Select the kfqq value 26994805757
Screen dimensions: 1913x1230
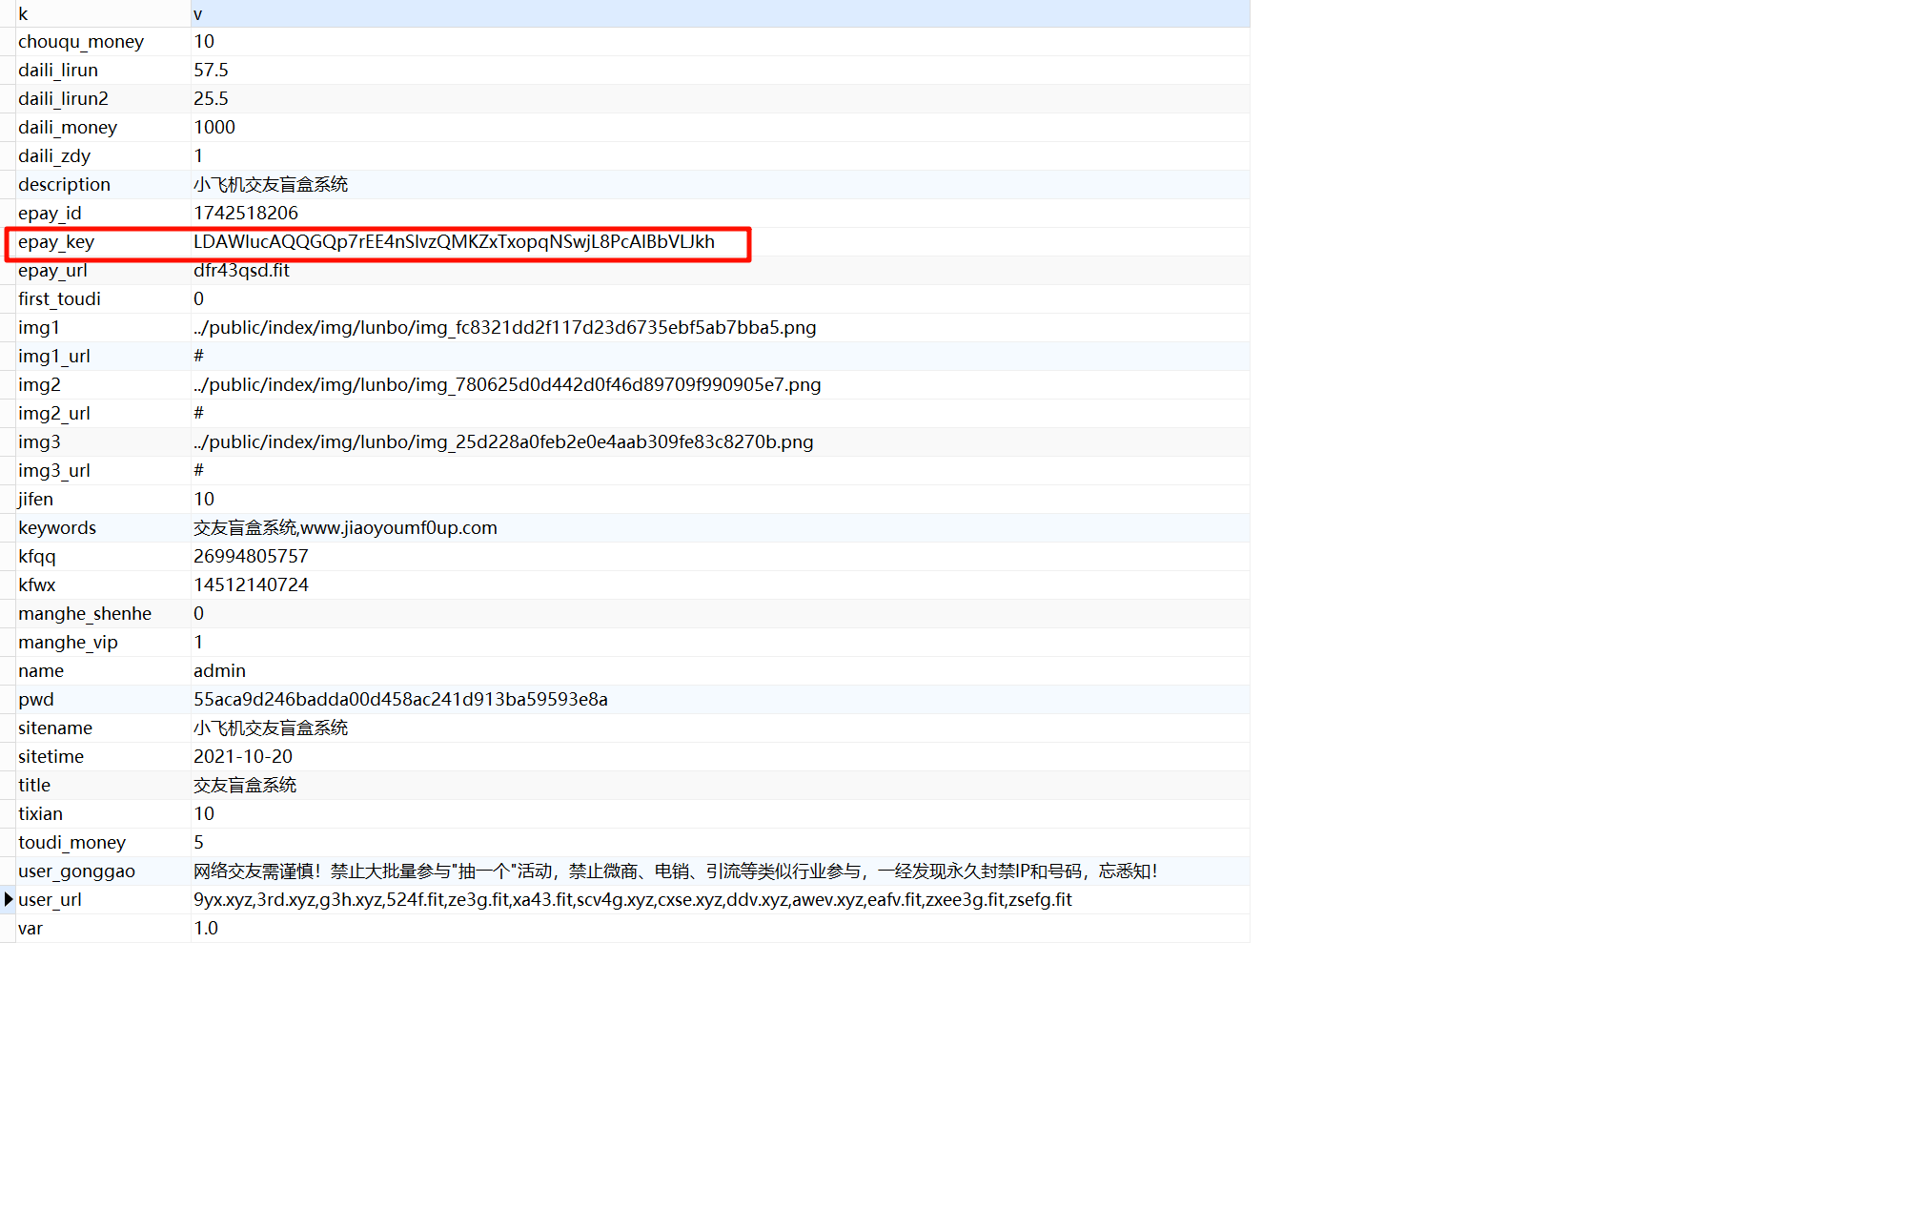point(251,557)
